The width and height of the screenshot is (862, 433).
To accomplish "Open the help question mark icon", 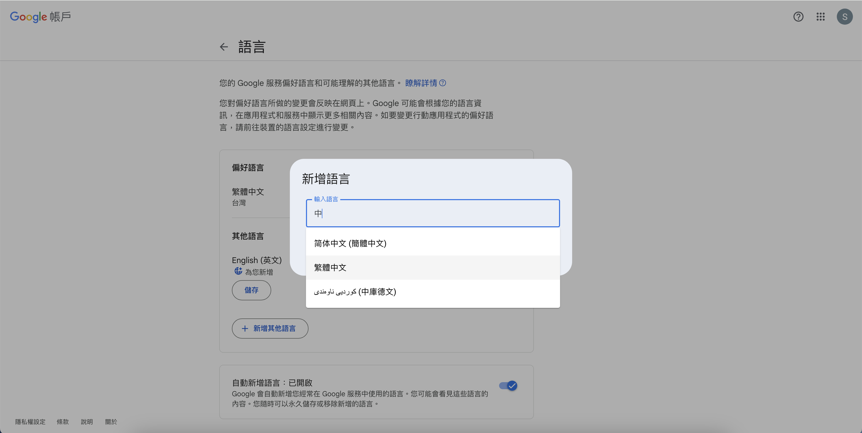I will click(x=798, y=17).
